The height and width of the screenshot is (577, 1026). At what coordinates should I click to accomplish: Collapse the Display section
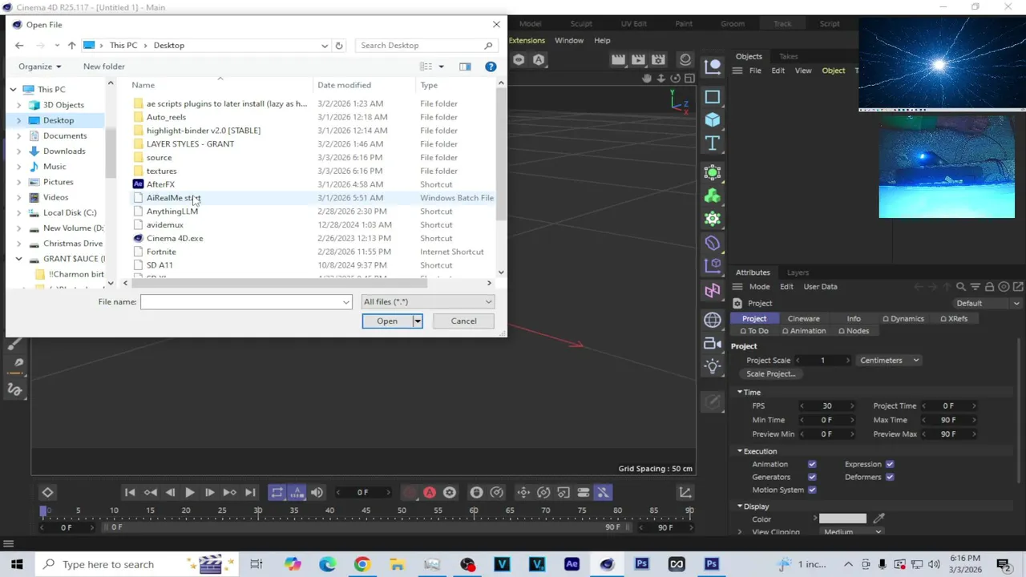coord(740,506)
